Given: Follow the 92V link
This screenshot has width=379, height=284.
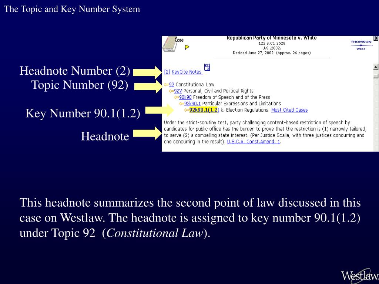Looking at the screenshot, I should [178, 91].
